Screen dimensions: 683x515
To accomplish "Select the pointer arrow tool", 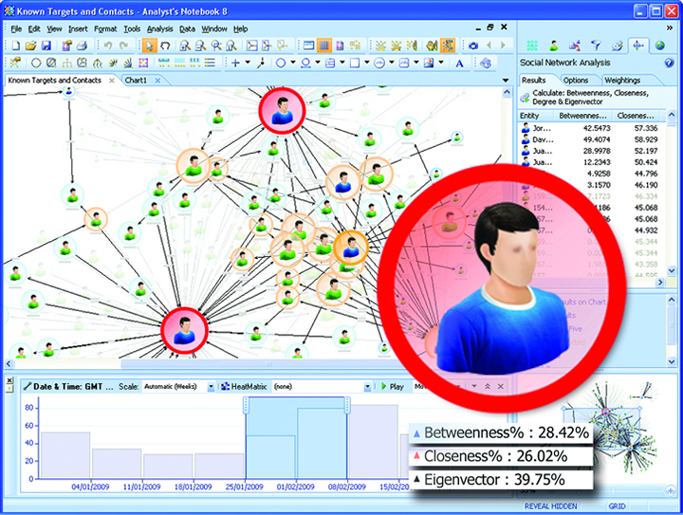I will click(x=150, y=46).
